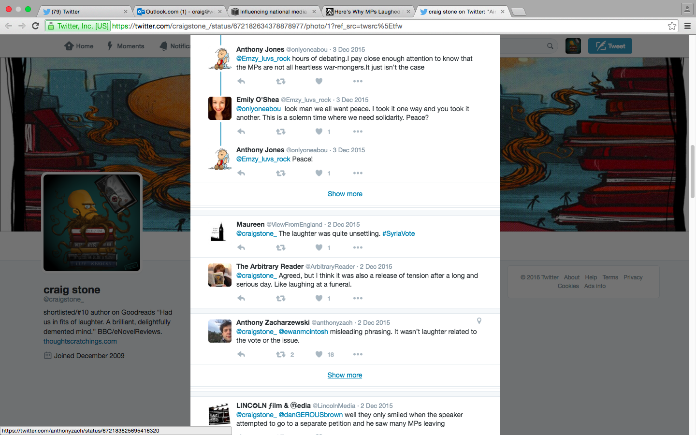The image size is (696, 435).
Task: Open more options on Maureen's tweet
Action: click(358, 247)
